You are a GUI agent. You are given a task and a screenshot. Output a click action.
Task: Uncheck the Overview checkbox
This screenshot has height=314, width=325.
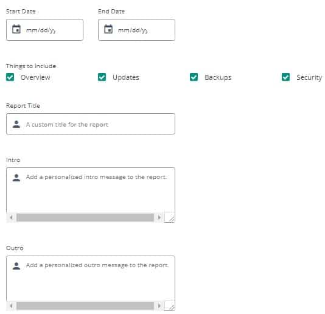point(10,77)
